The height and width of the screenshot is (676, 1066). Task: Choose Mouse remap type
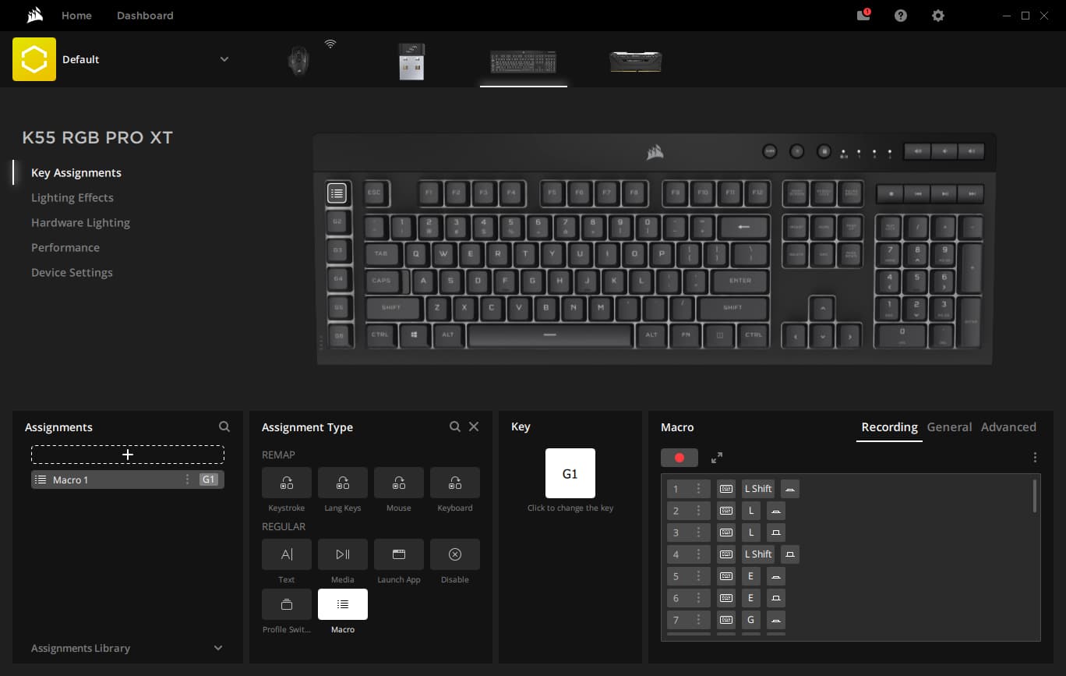399,483
